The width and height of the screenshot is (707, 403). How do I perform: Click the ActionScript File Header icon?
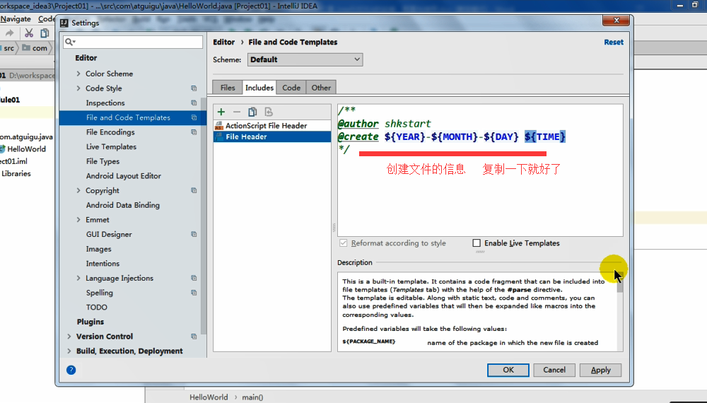point(219,125)
